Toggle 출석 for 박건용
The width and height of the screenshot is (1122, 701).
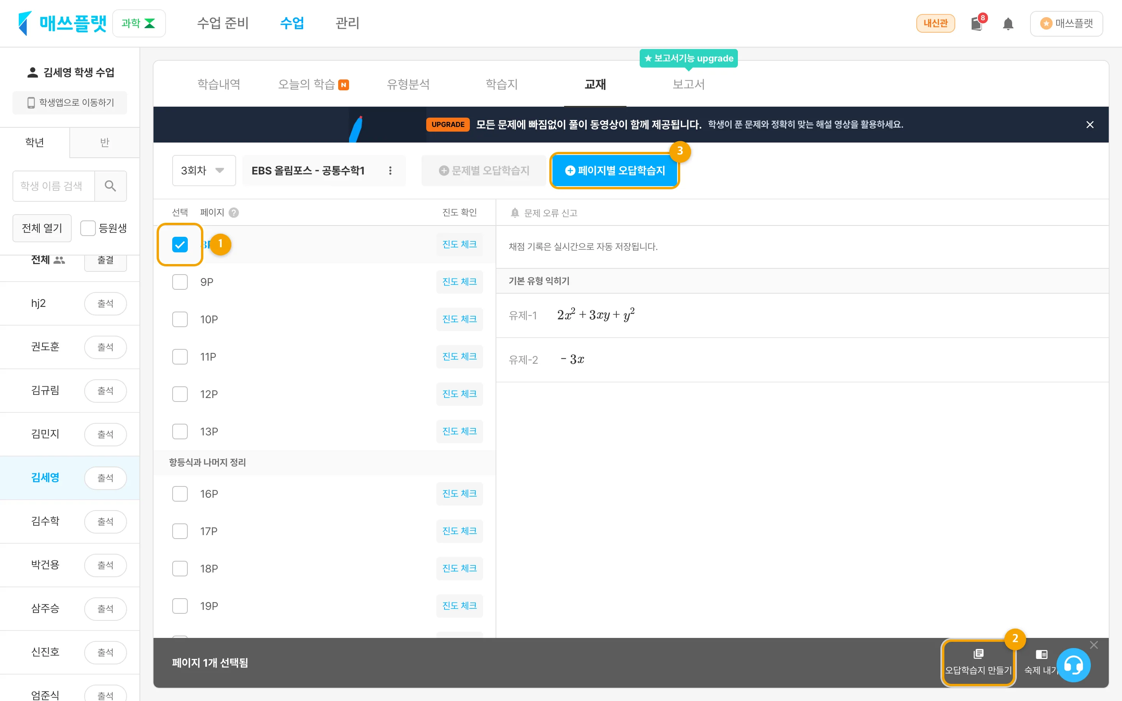click(x=105, y=565)
